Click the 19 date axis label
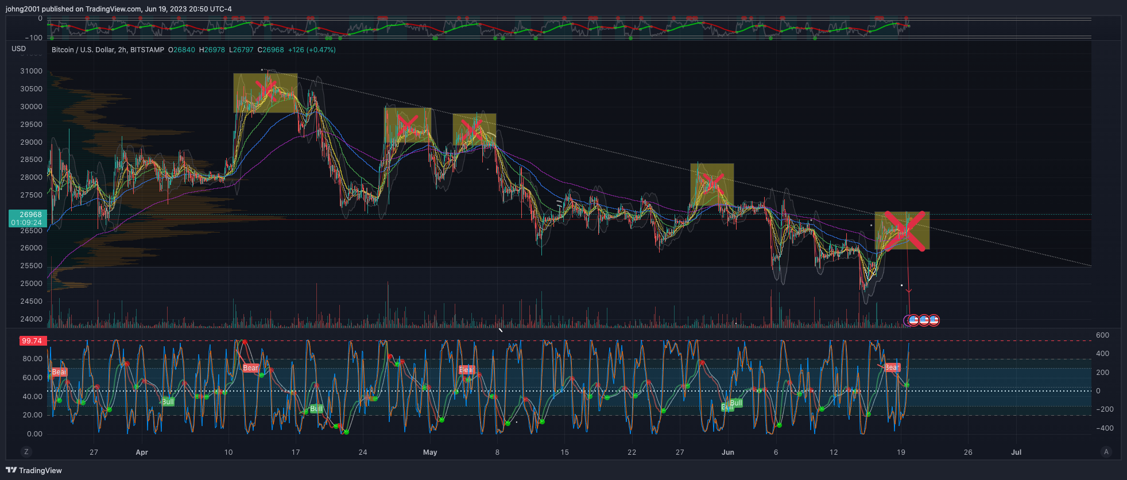Screen dimensions: 1127x480 (x=901, y=452)
